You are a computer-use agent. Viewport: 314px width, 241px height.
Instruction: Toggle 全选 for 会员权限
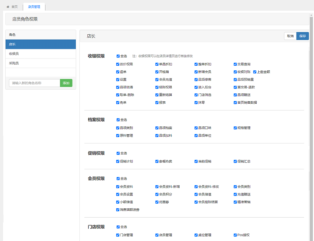pyautogui.click(x=118, y=179)
